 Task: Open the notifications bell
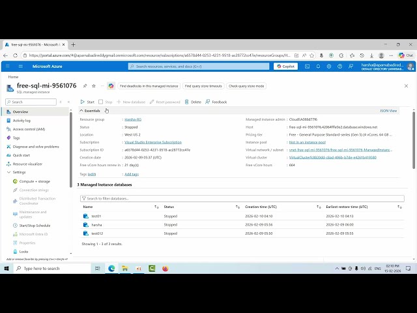coord(318,67)
